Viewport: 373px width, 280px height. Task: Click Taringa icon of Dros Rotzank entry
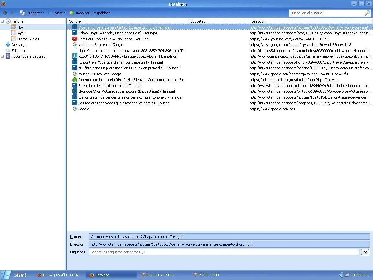tap(75, 91)
